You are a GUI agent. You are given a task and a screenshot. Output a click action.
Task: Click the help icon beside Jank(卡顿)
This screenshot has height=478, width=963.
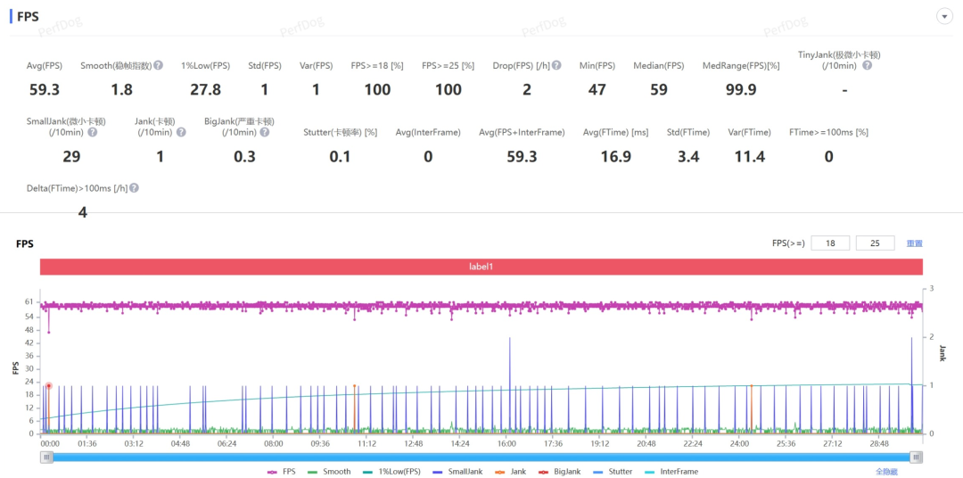(x=181, y=132)
